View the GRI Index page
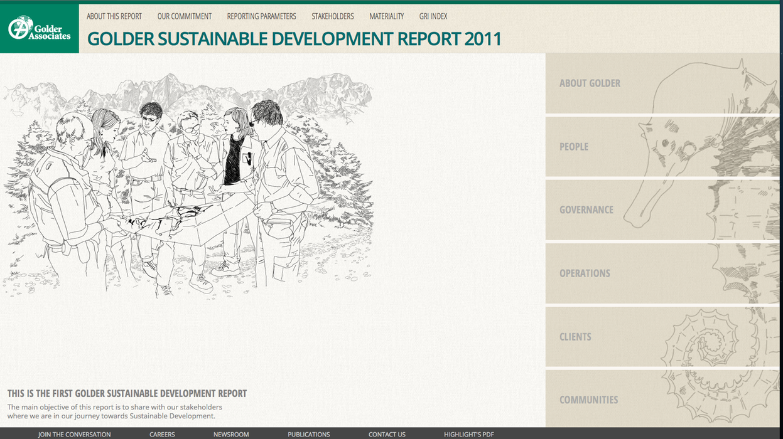783x439 pixels. tap(433, 16)
